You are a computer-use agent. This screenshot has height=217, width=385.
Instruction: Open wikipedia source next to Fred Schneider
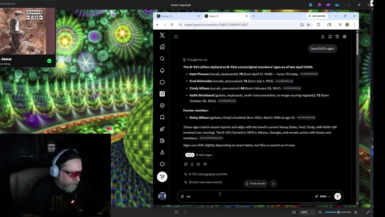(284, 81)
